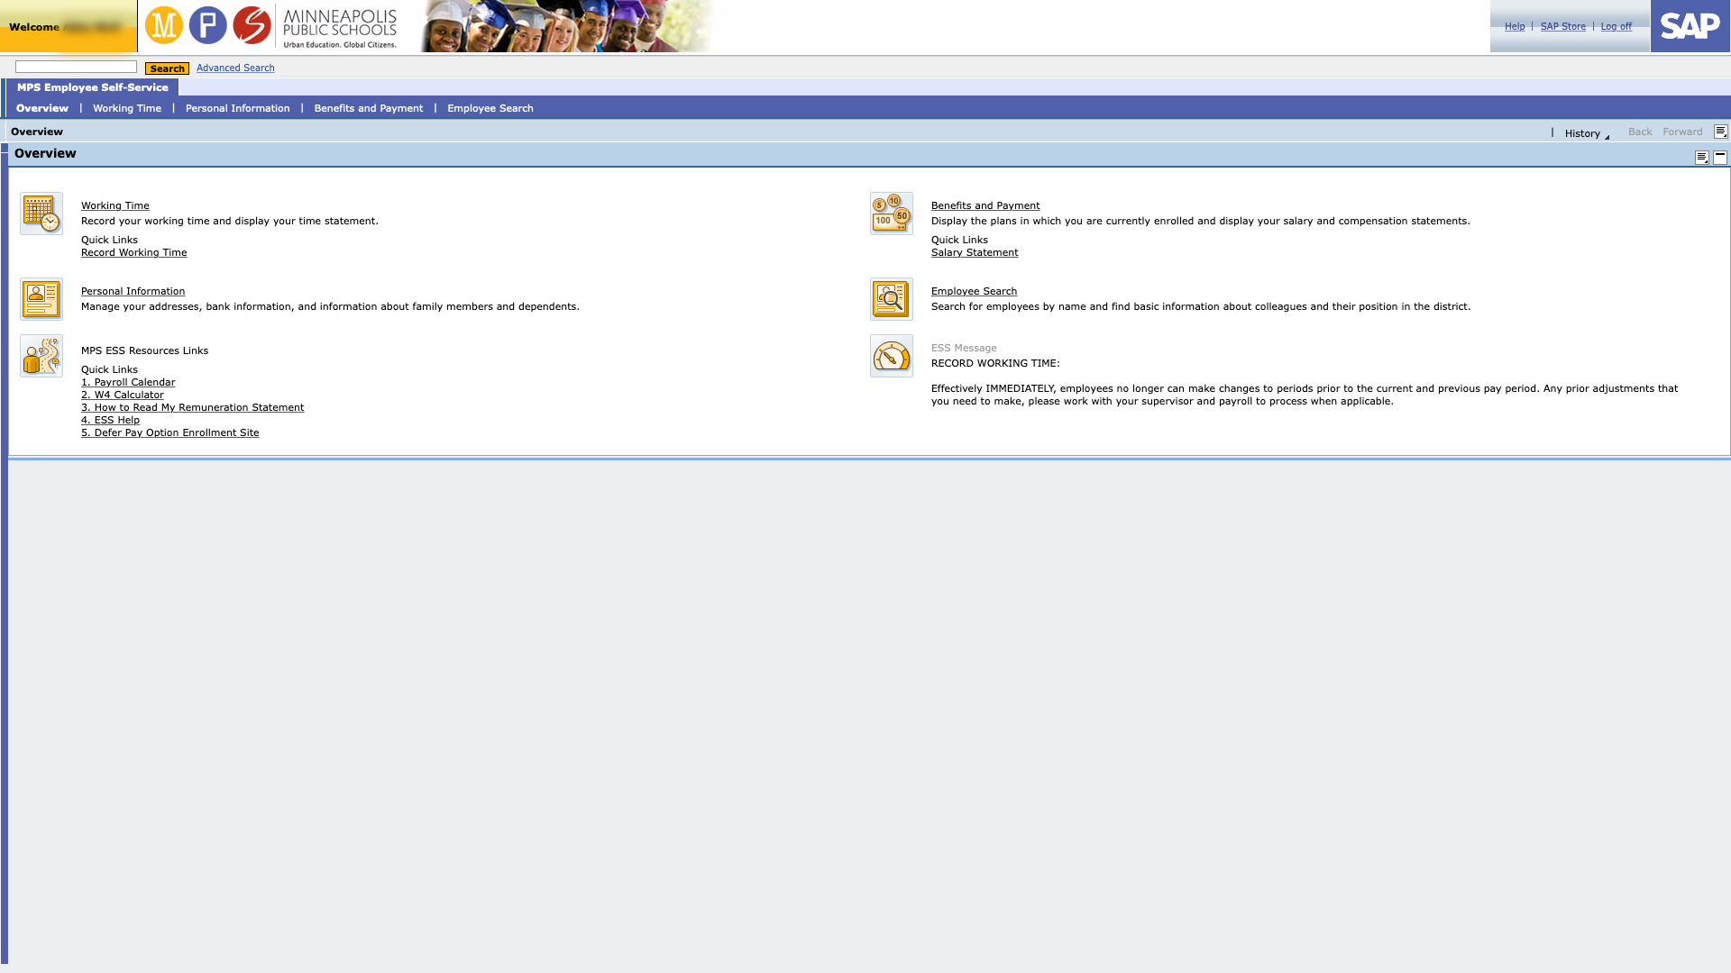Viewport: 1731px width, 973px height.
Task: Go to the Employee Search tab
Action: tap(490, 108)
